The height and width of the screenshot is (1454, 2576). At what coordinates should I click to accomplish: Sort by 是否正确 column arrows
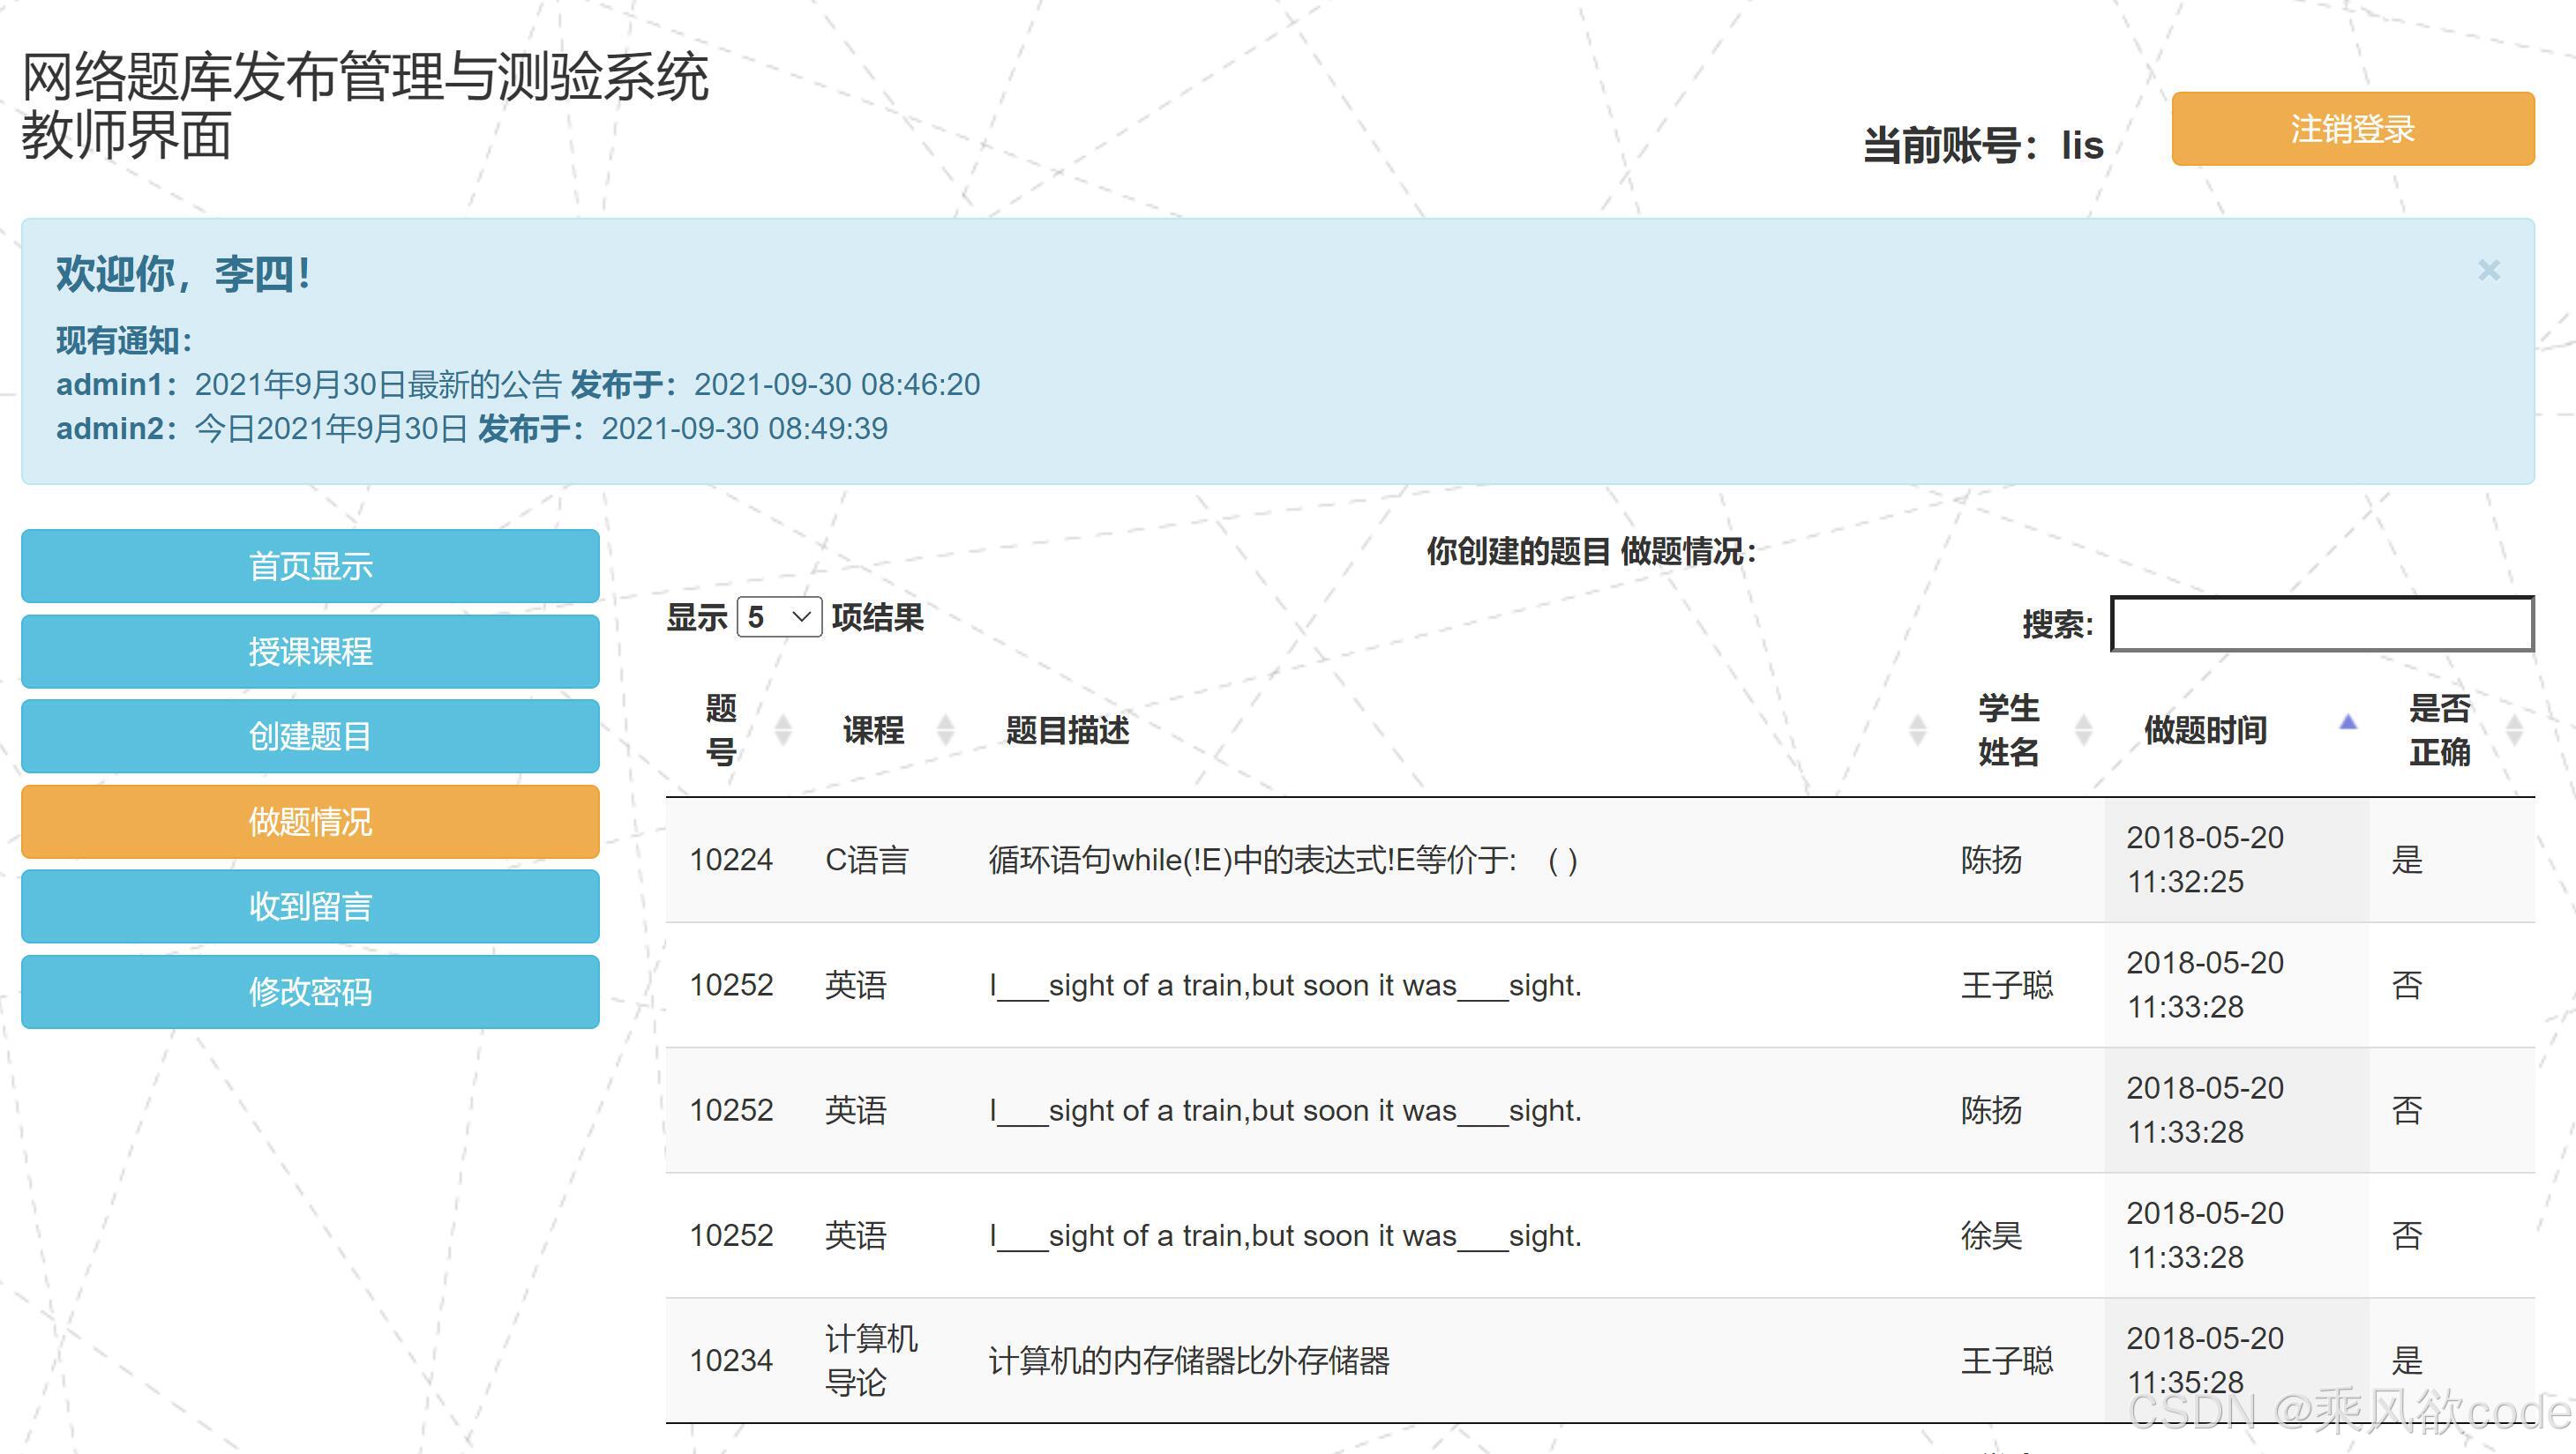(2514, 730)
